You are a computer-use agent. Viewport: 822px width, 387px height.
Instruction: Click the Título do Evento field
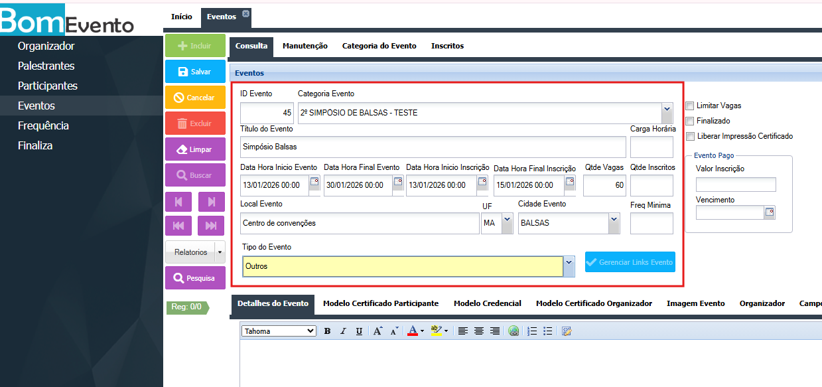pos(433,147)
